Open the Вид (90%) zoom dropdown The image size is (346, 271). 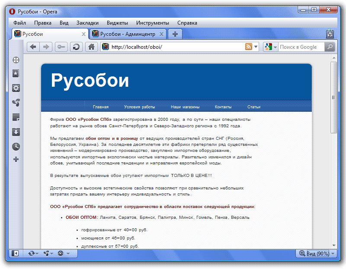[317, 253]
